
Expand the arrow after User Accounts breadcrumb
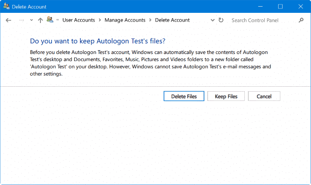click(x=99, y=20)
